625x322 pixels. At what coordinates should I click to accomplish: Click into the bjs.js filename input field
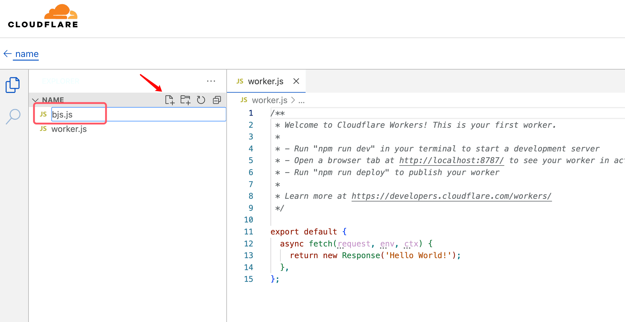click(138, 115)
